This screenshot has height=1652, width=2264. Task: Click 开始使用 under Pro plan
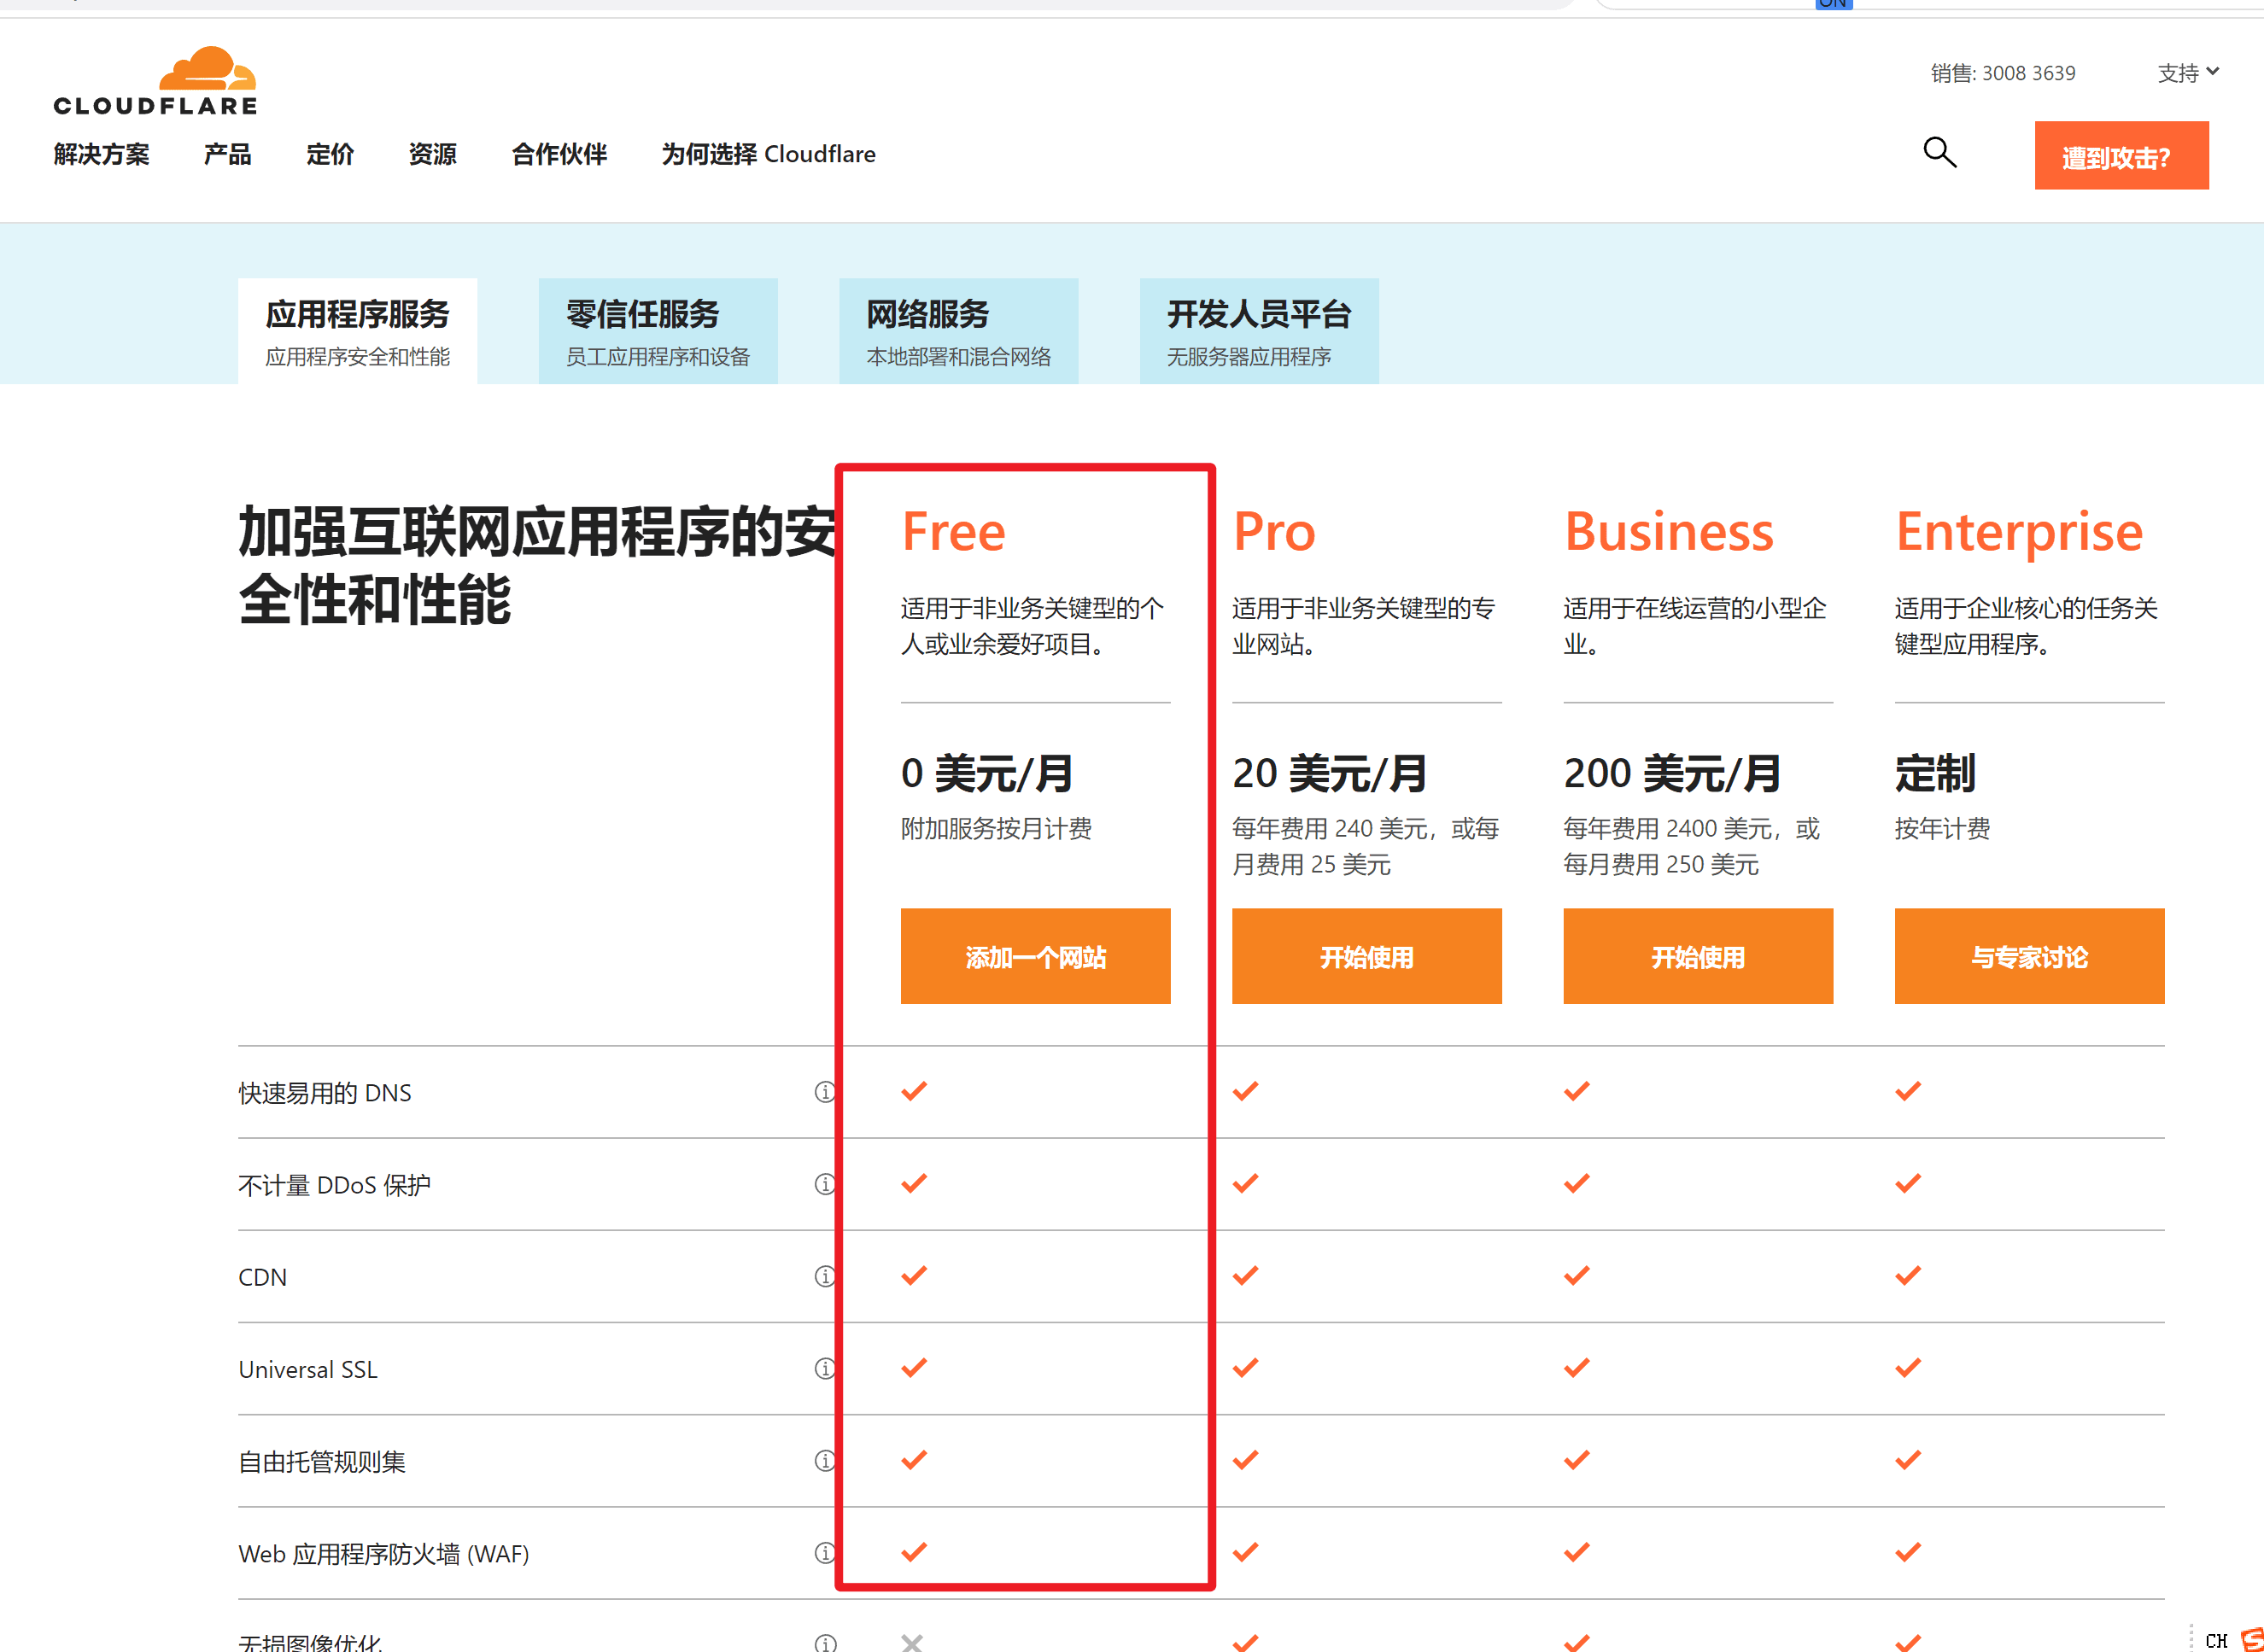(x=1366, y=956)
